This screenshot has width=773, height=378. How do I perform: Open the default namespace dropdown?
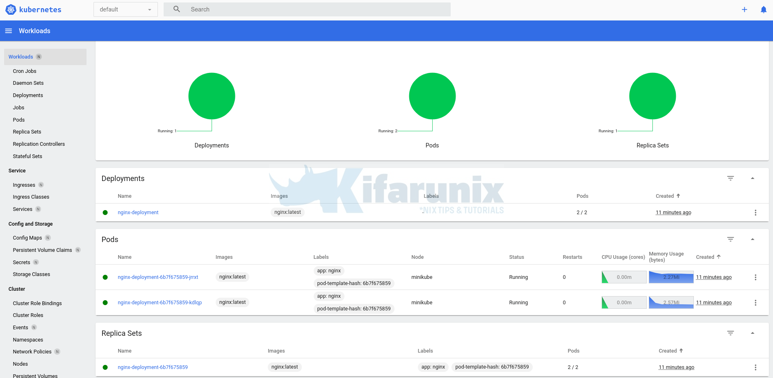click(125, 9)
